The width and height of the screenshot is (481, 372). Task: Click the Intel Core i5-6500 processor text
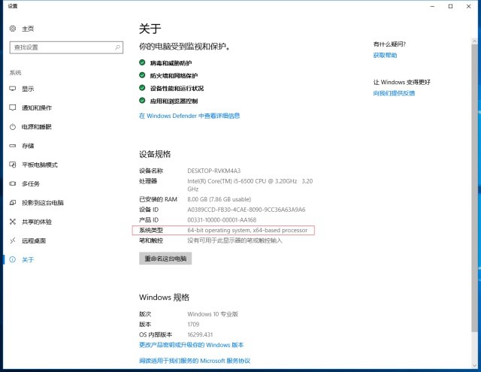pos(250,185)
